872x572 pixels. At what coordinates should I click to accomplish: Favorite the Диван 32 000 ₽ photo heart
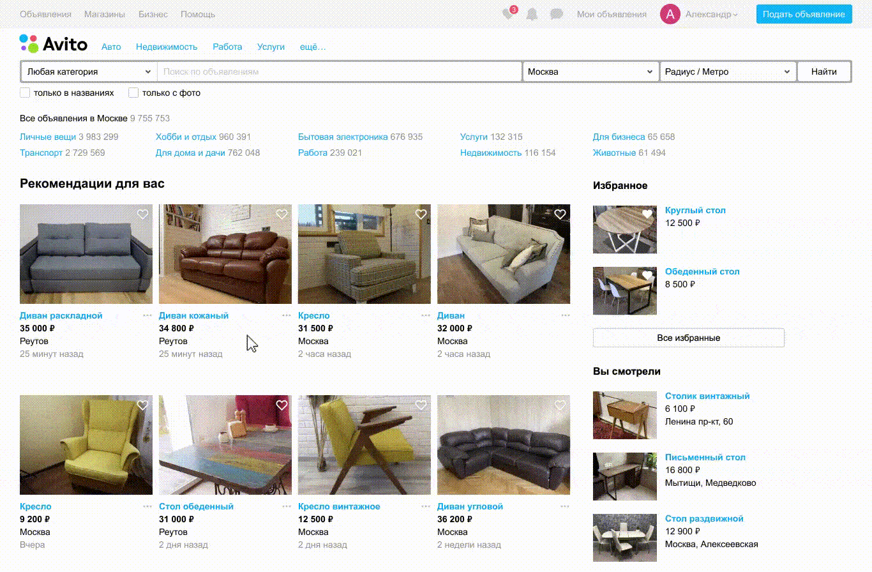[560, 214]
